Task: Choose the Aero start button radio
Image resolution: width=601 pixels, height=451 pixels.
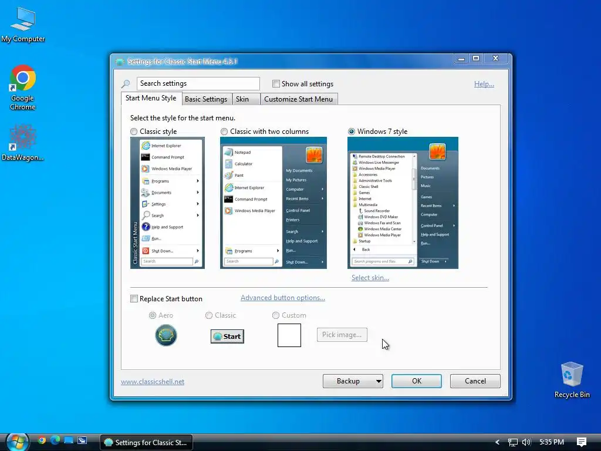Action: pos(153,315)
